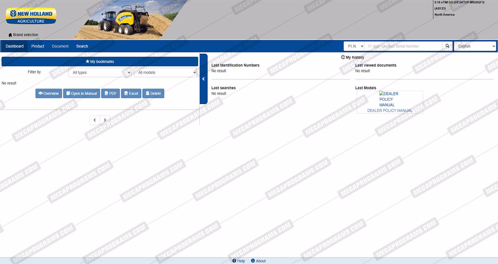Click the magnifying glass search icon

click(x=447, y=46)
